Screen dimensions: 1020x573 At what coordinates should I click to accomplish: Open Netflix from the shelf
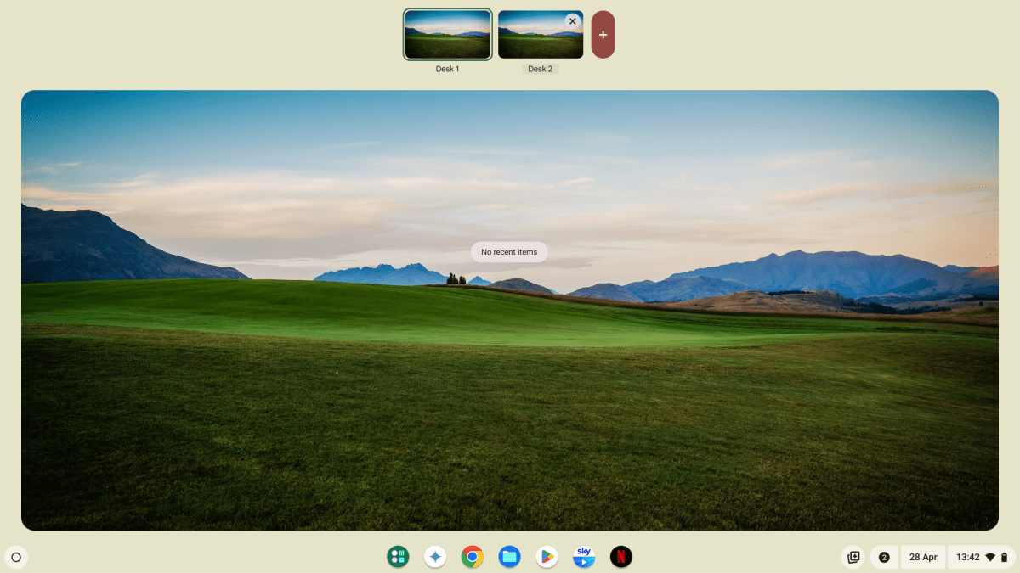(621, 557)
